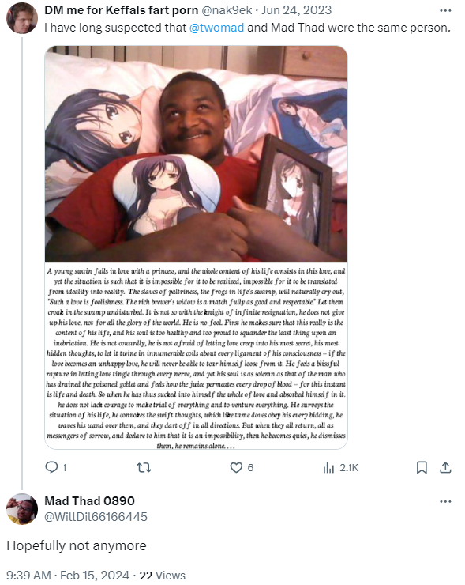Open Mad Thad 0890's profile avatar
Viewport: 465px width, 585px height.
[x=22, y=509]
